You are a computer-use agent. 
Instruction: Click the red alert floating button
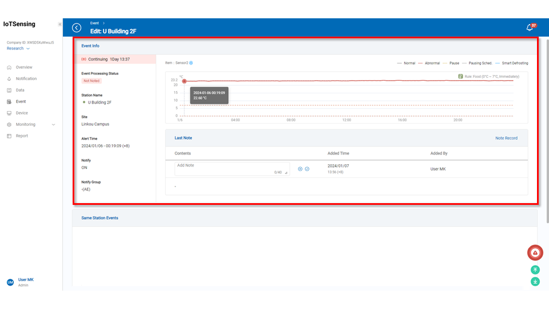[x=535, y=252]
